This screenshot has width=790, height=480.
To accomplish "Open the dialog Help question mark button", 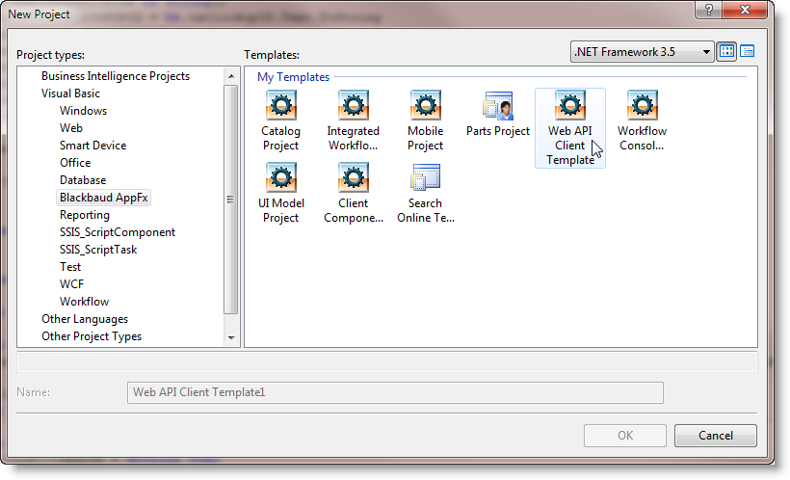I will click(709, 10).
